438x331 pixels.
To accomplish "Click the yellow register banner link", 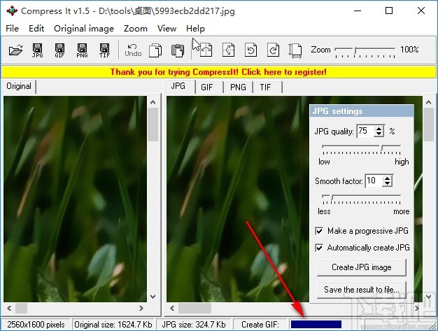I will [218, 71].
